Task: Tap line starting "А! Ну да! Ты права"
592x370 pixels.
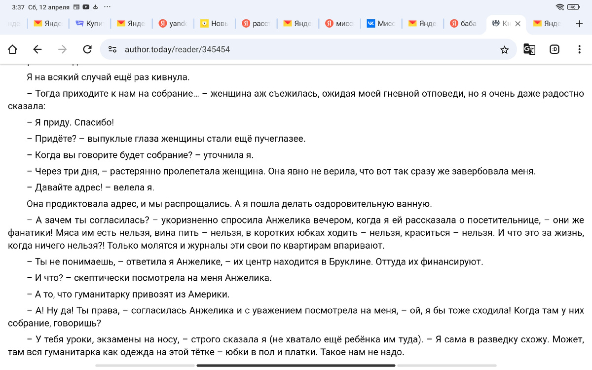Action: (x=296, y=317)
